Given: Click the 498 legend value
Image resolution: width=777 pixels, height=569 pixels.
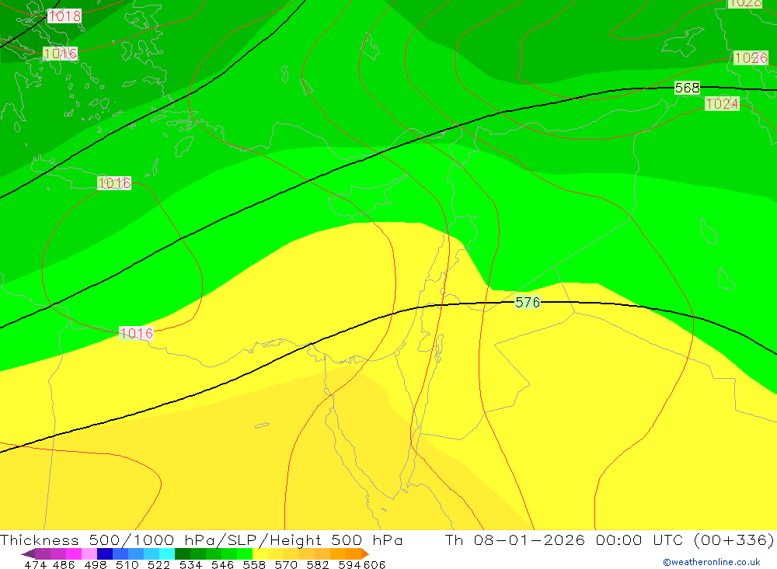Looking at the screenshot, I should (x=95, y=564).
